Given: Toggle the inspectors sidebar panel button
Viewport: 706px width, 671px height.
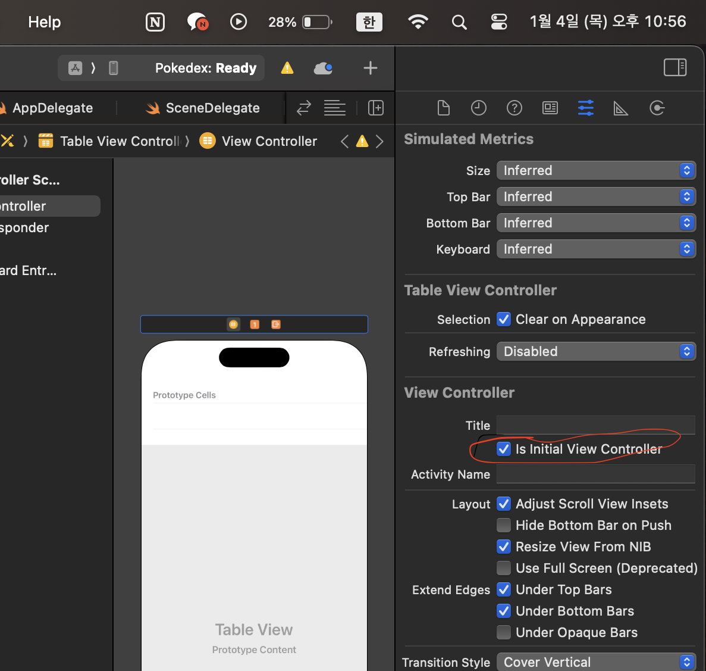Looking at the screenshot, I should [675, 68].
